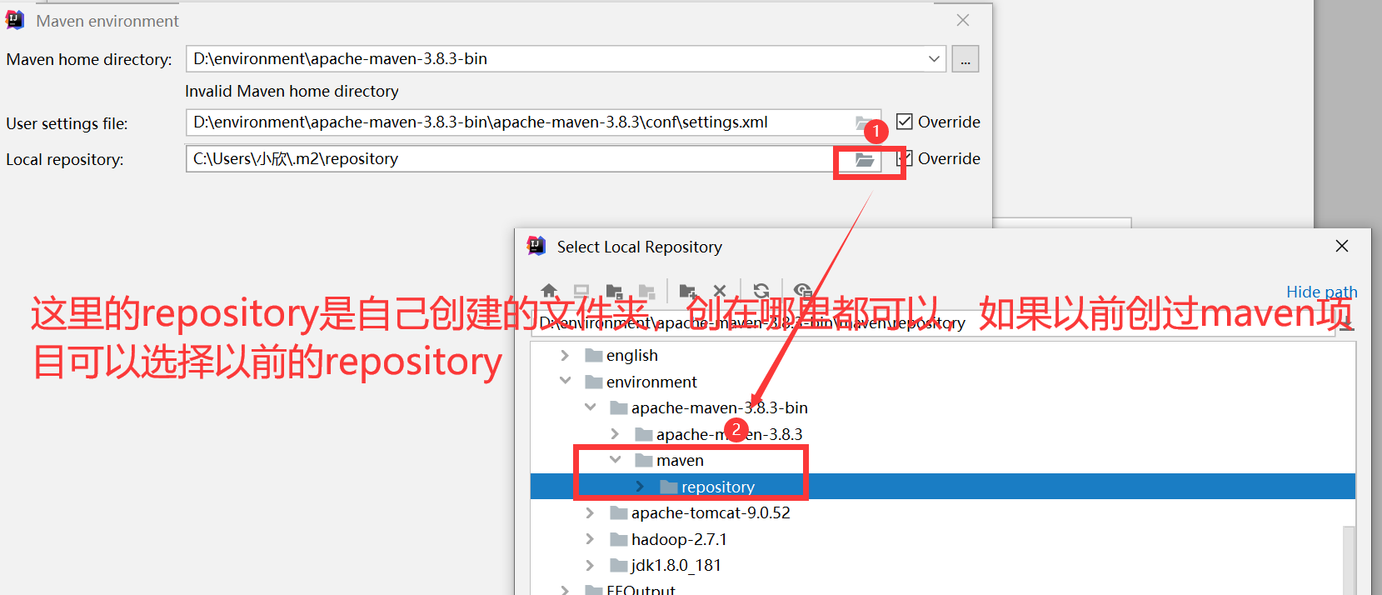Click the environment folder icon
Screen dimensions: 1382x595
point(594,382)
